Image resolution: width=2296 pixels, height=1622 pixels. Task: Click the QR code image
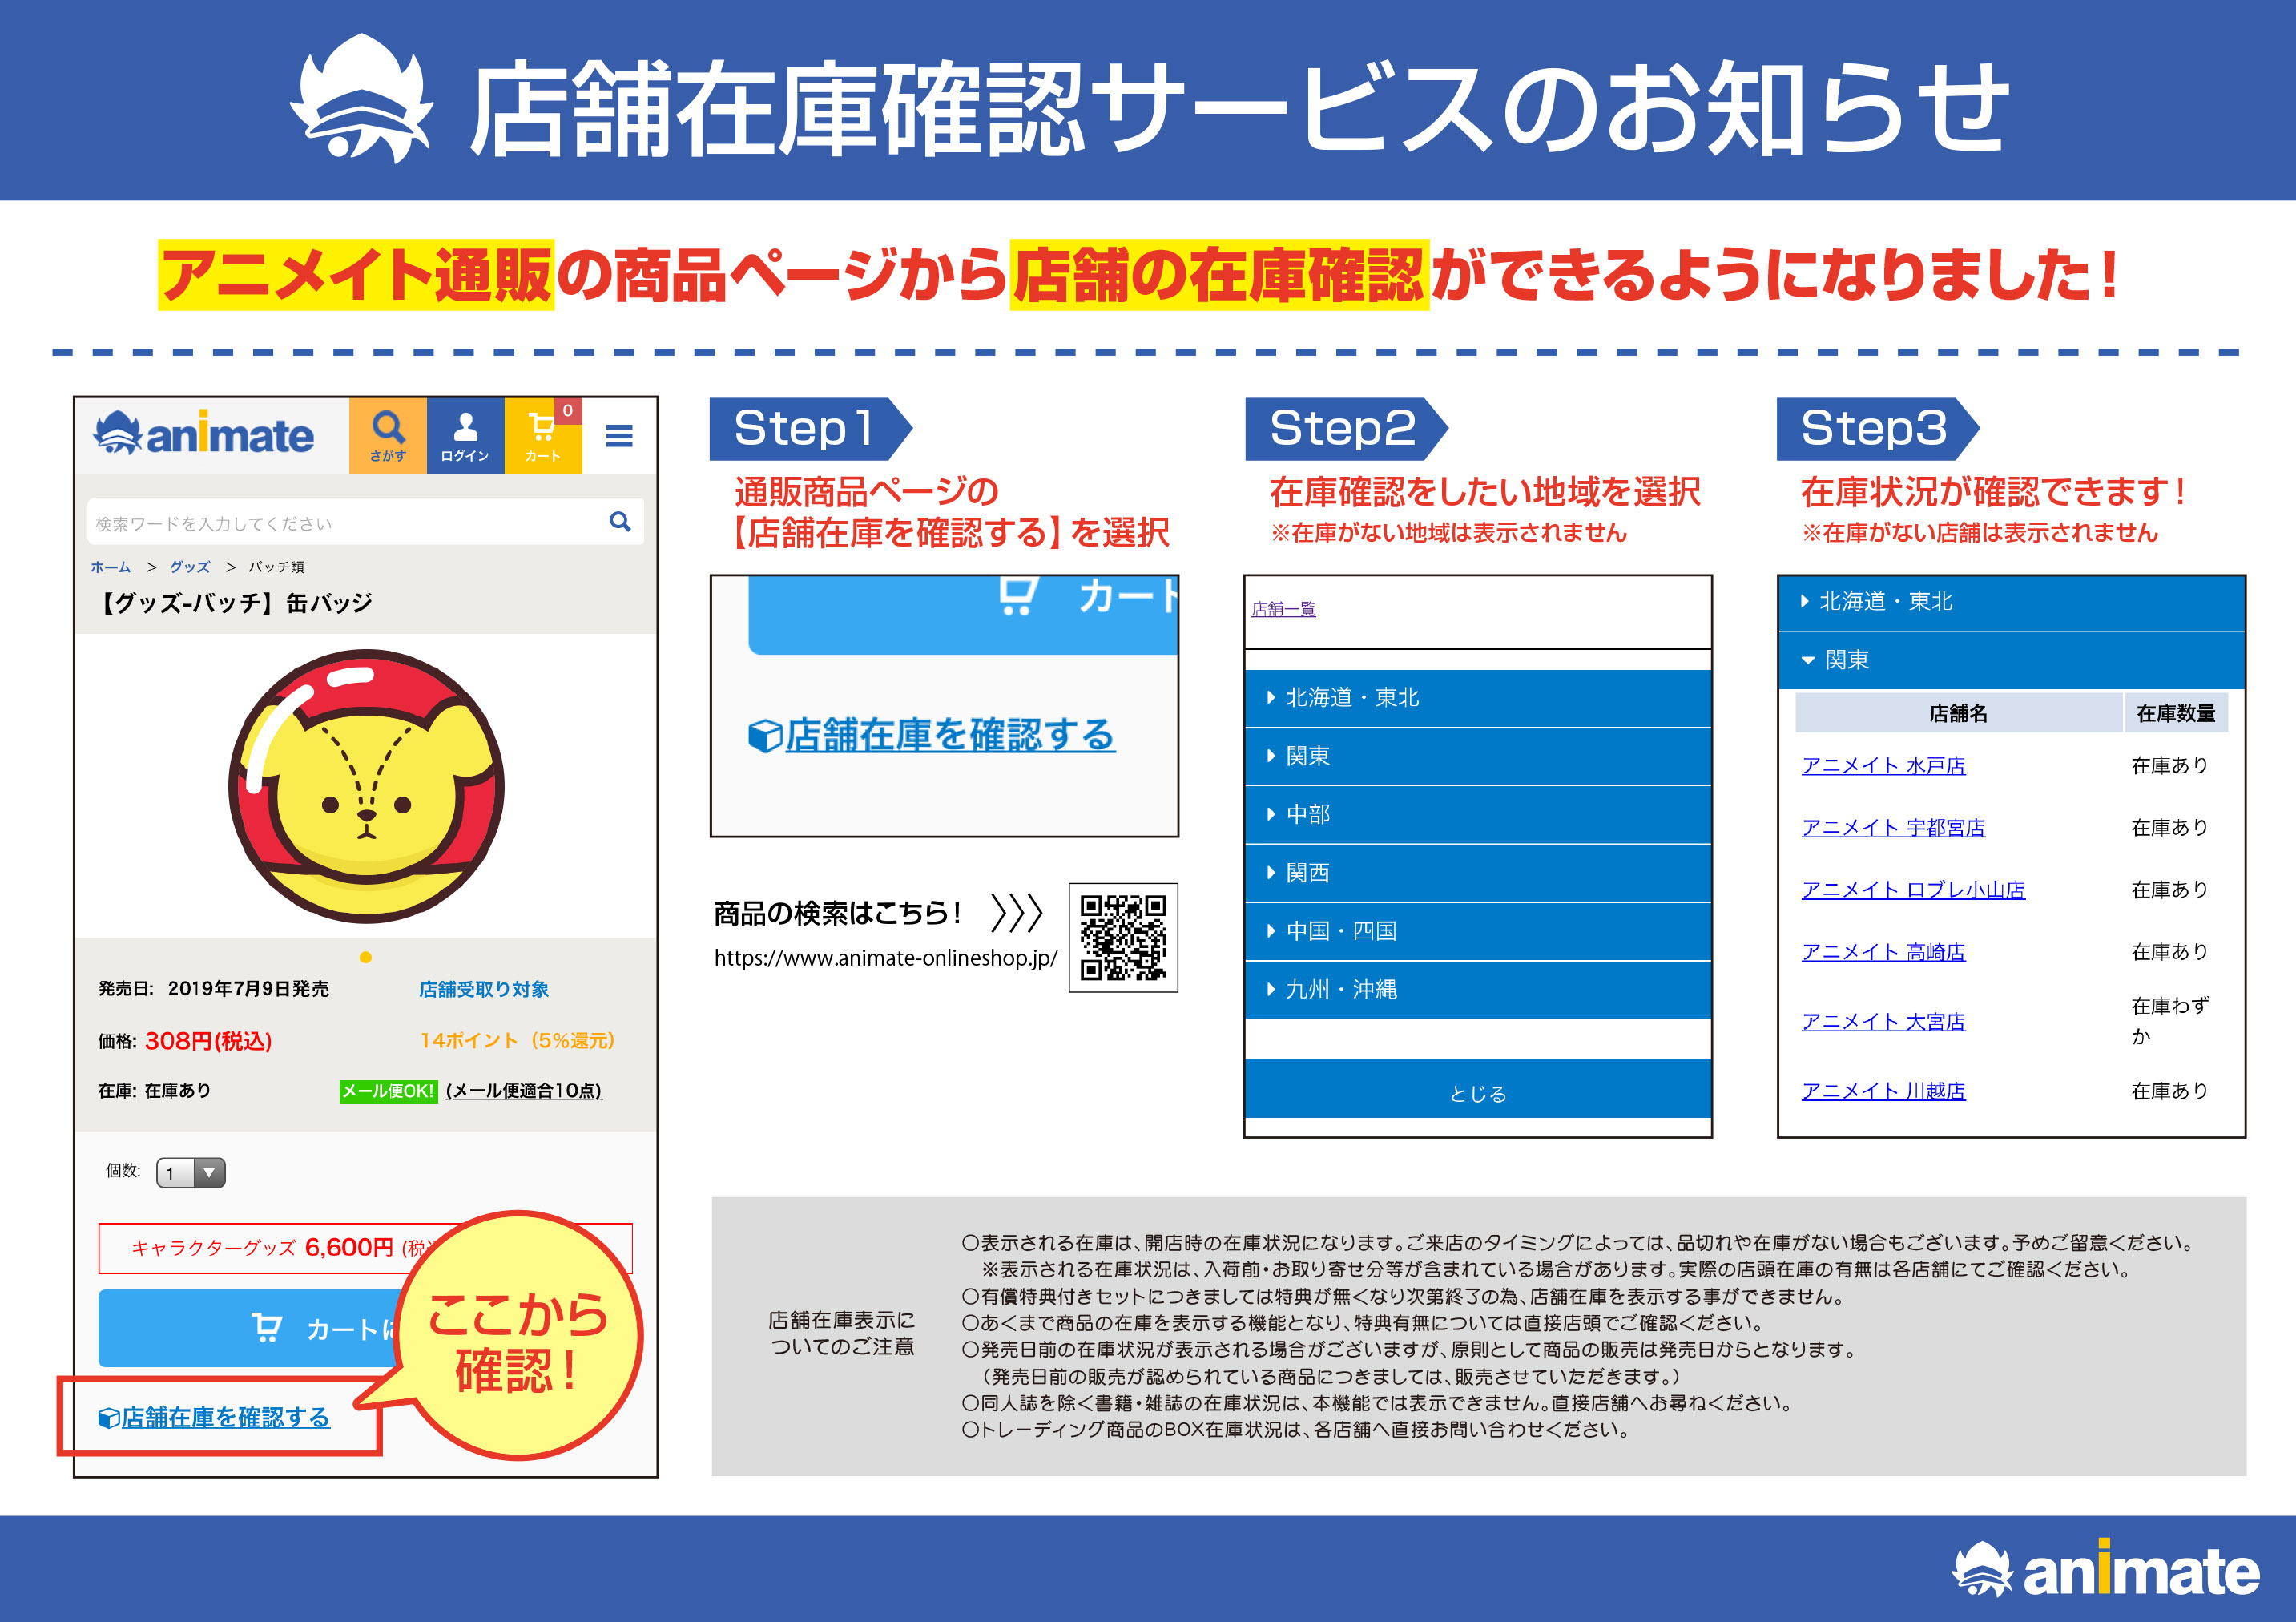click(1123, 937)
